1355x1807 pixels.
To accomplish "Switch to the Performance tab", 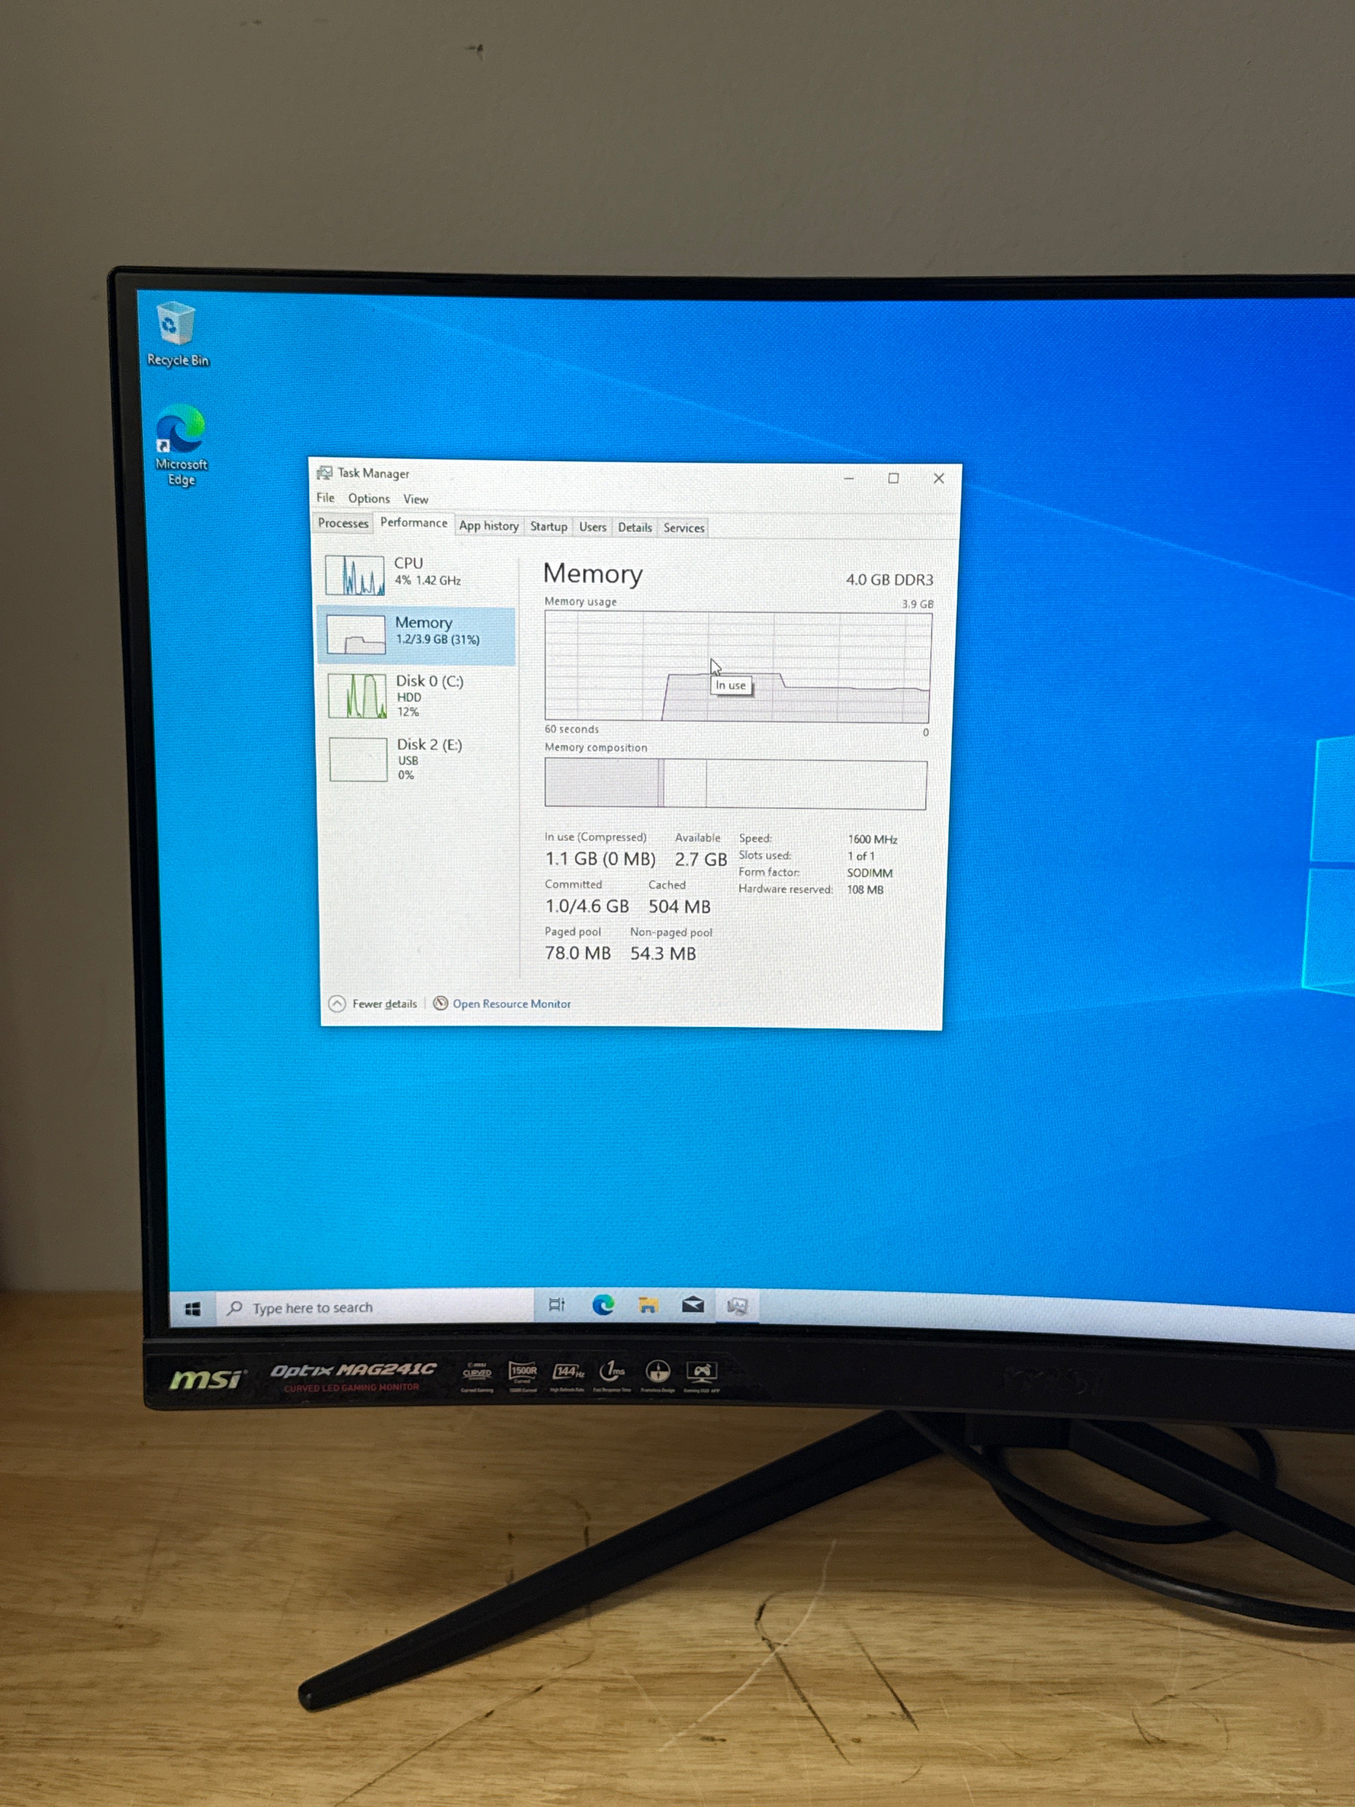I will tap(414, 523).
